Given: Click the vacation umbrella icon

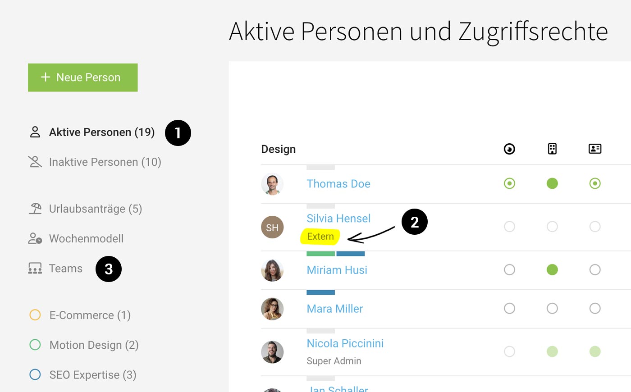Looking at the screenshot, I should click(x=35, y=209).
